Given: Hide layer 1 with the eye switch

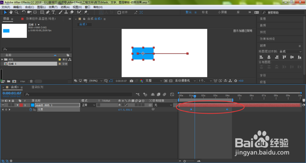Looking at the screenshot, I should pos(3,105).
